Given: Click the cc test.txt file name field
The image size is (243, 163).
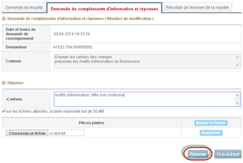Looking at the screenshot, I should (x=66, y=133).
